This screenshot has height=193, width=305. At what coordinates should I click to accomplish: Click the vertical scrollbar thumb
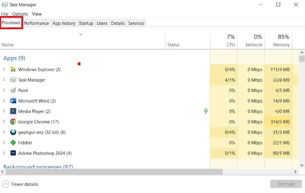[x=302, y=58]
